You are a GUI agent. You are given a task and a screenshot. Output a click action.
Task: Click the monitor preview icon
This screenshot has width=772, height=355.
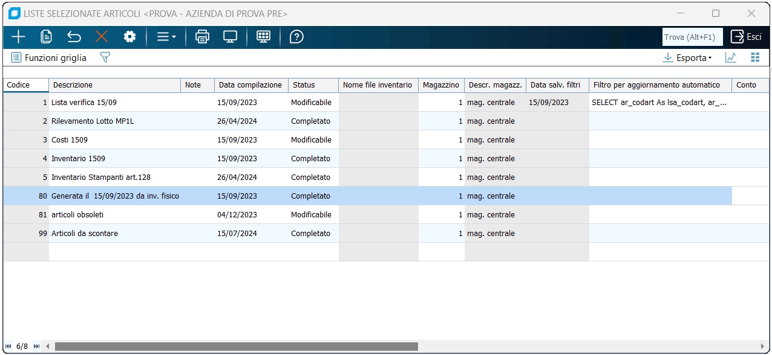point(230,37)
